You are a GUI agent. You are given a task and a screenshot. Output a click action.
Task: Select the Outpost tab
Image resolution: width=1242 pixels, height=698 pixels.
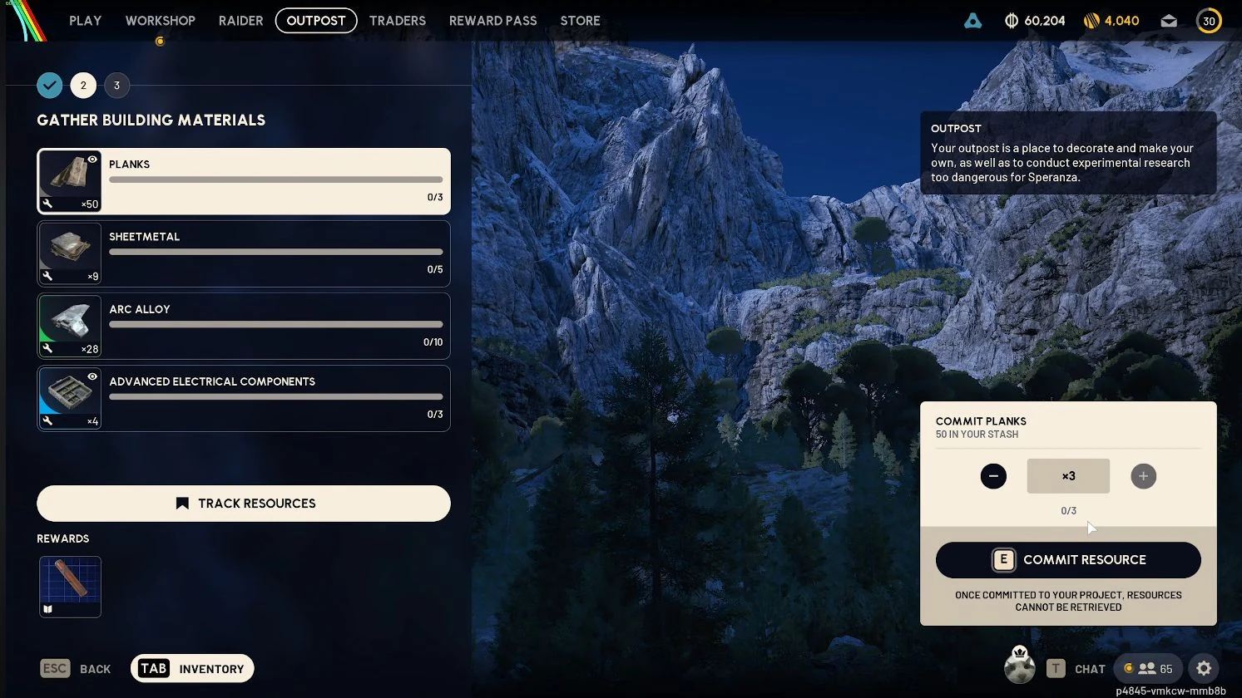coord(316,21)
